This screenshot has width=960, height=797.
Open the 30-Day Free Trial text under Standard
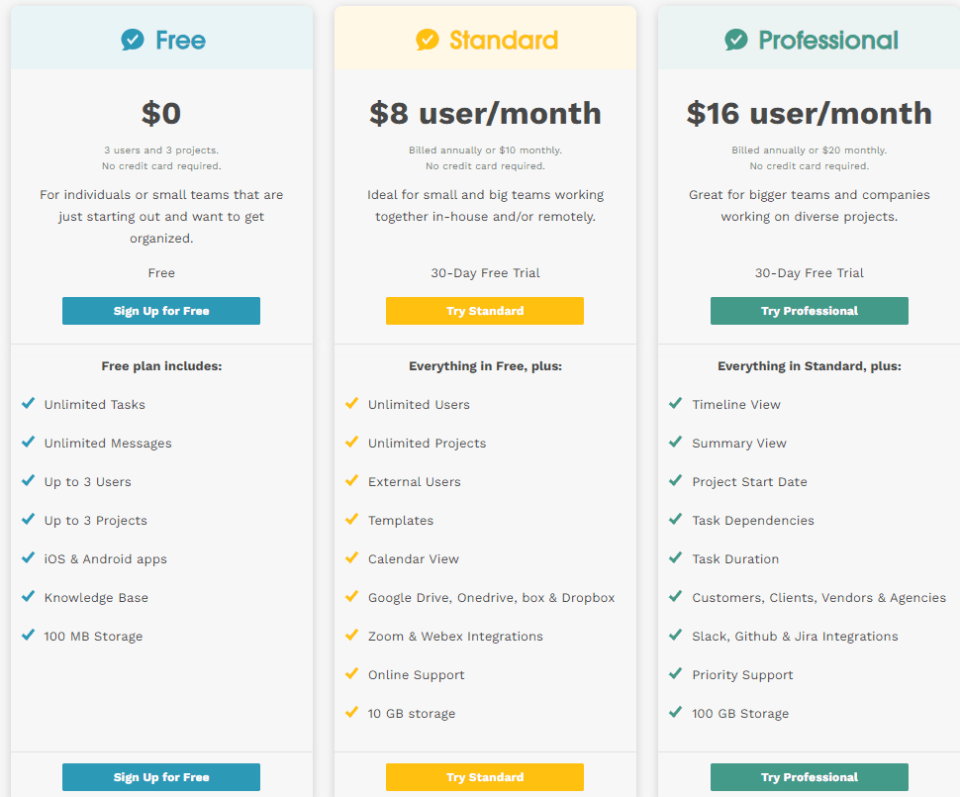pyautogui.click(x=485, y=272)
